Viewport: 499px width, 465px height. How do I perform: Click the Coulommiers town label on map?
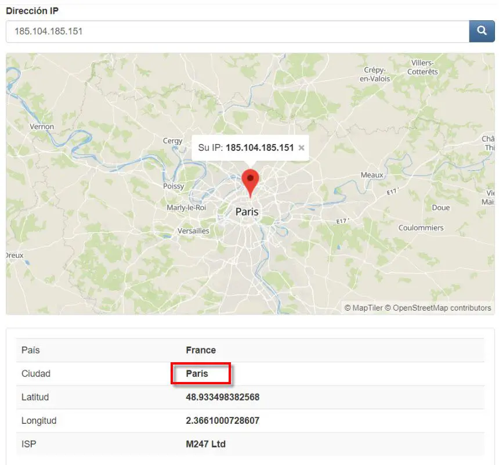tap(421, 228)
